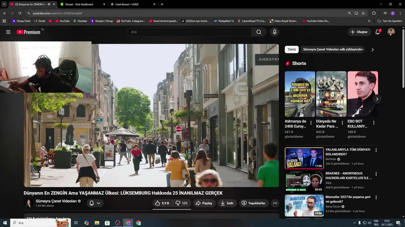Open Sümeyra Çenet Videoları channel name
This screenshot has height=227, width=405.
pos(56,201)
